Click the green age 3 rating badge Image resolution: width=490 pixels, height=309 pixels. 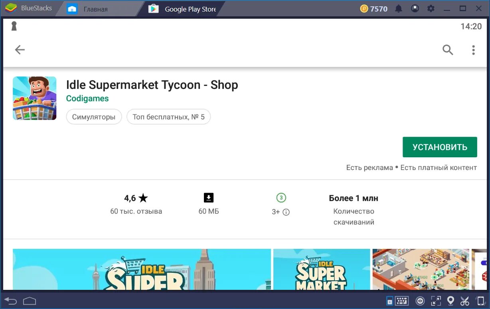pyautogui.click(x=281, y=198)
